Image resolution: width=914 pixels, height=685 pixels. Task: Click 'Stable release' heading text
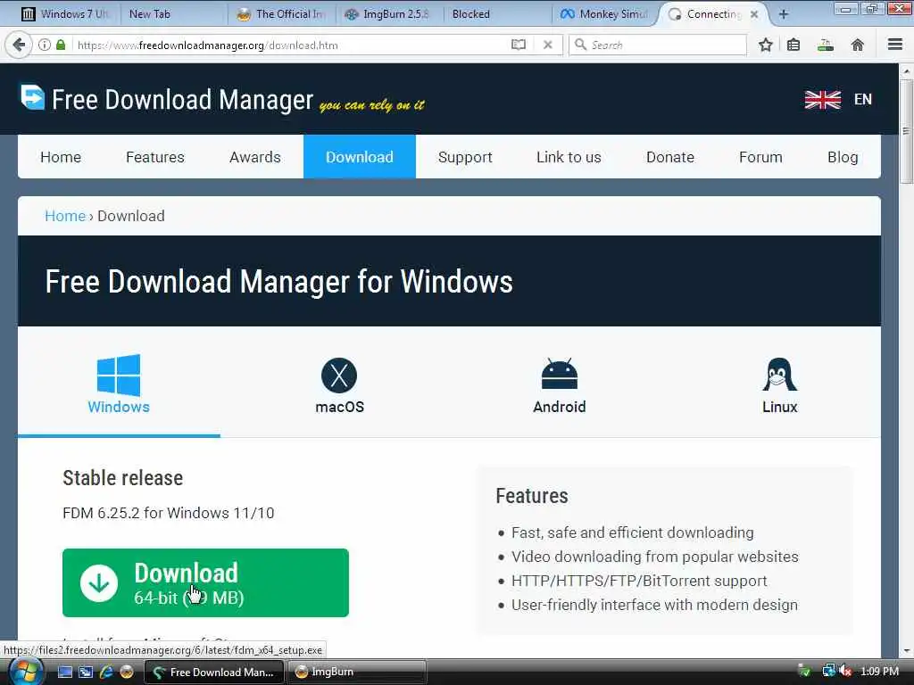pos(123,478)
